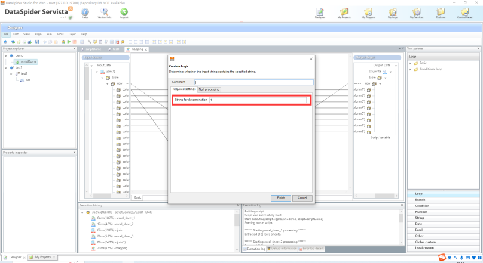Viewport: 483px width, 263px height.
Task: Select the Condition palette category
Action: click(x=444, y=206)
